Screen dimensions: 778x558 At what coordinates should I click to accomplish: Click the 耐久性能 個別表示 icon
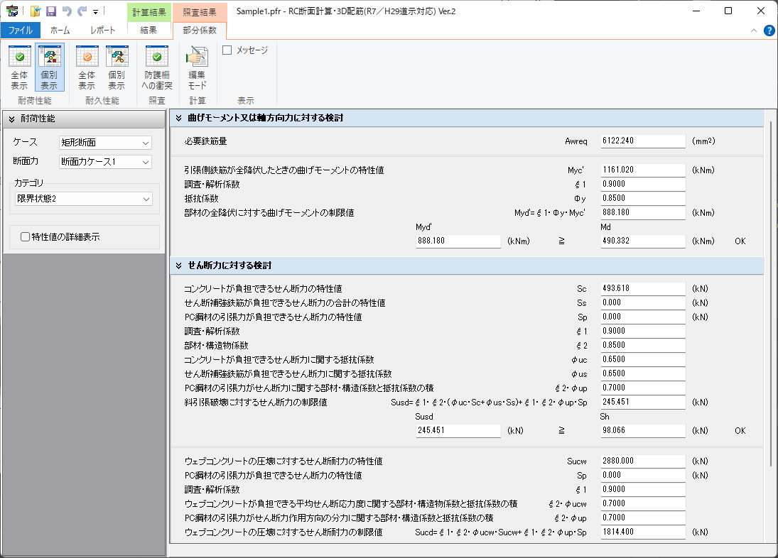coord(117,67)
